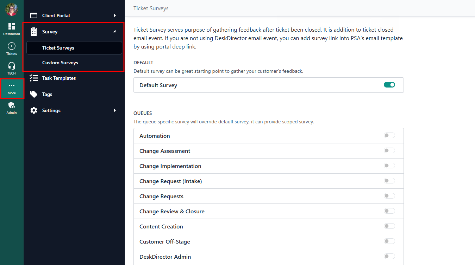Open the TECH headset icon
Image resolution: width=475 pixels, height=265 pixels.
pos(12,66)
